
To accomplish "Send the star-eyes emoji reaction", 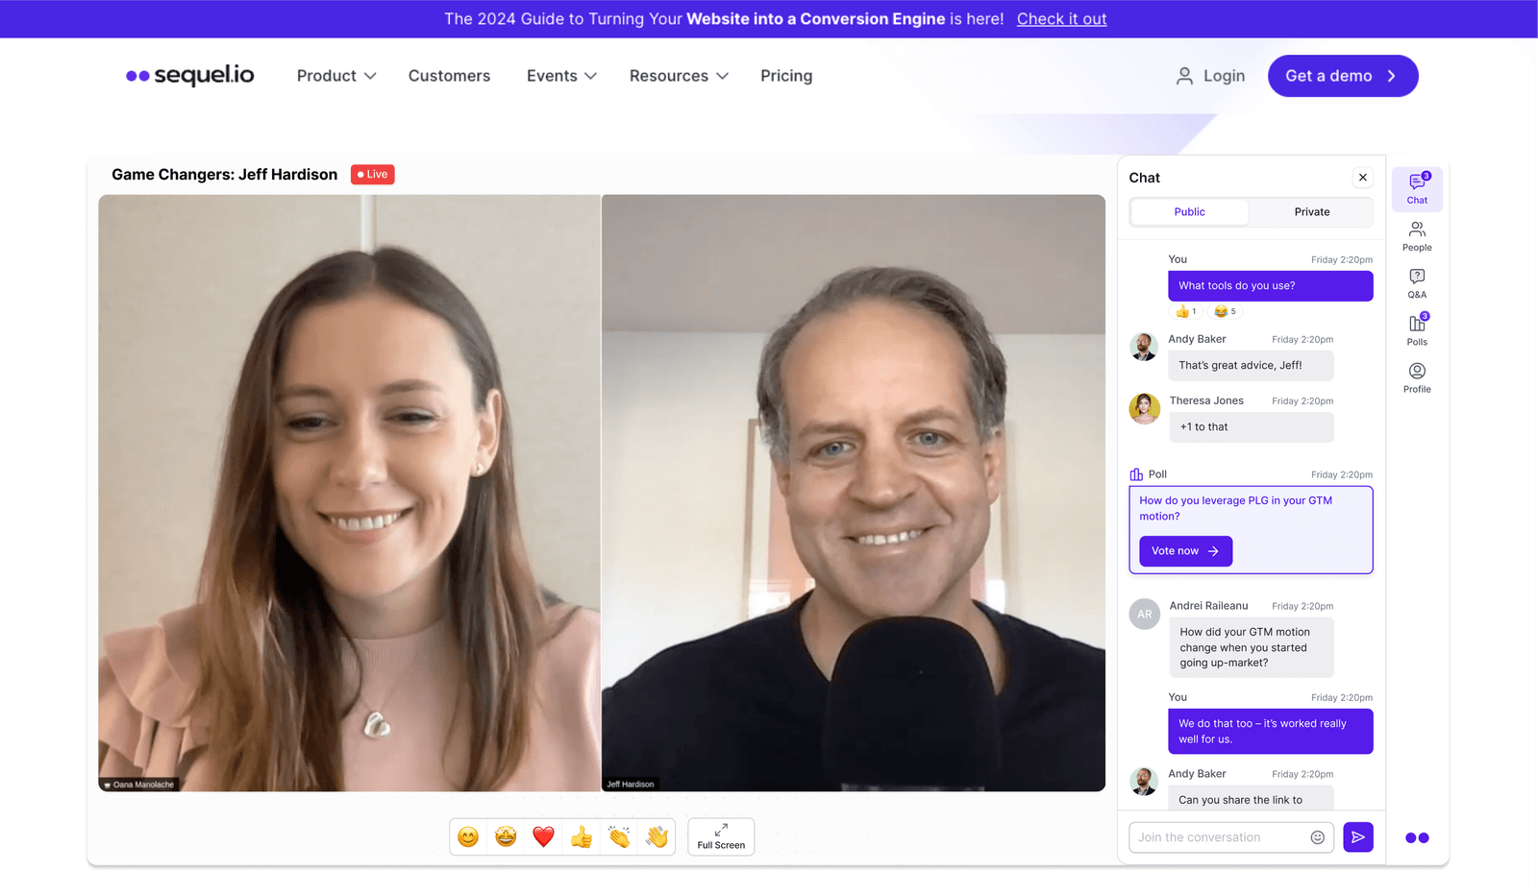I will 506,836.
